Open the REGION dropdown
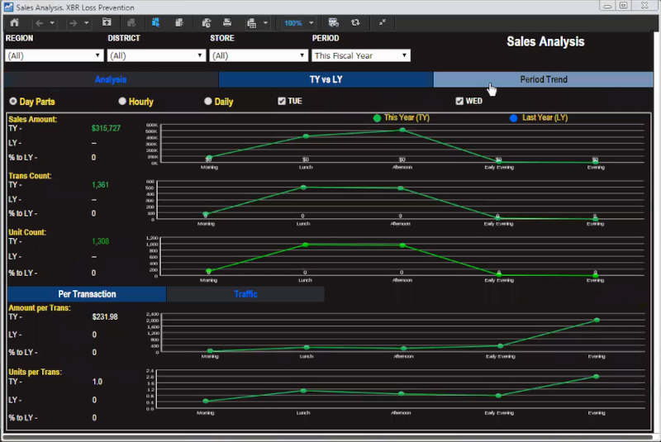The width and height of the screenshot is (661, 442). pyautogui.click(x=54, y=55)
